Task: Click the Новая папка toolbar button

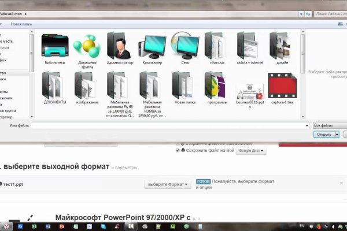Action: pyautogui.click(x=21, y=25)
